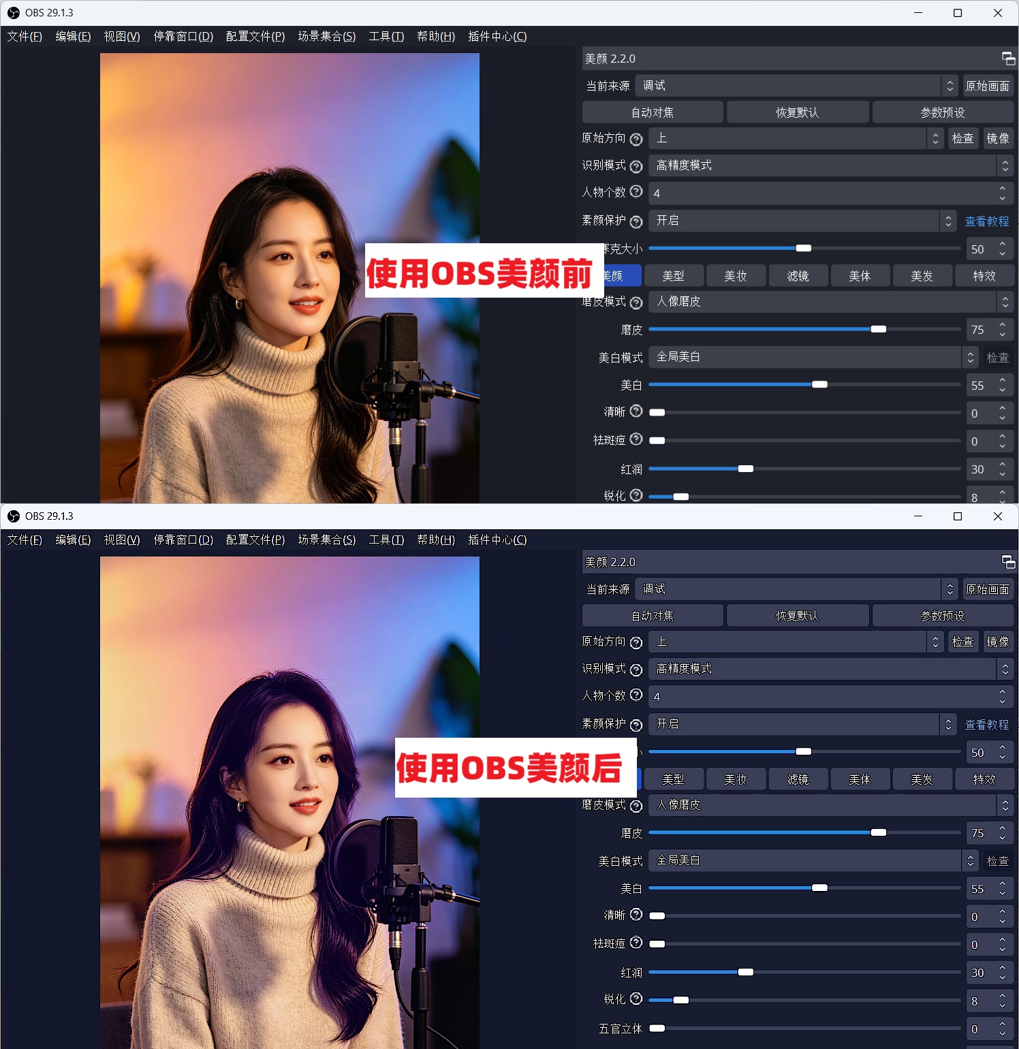
Task: Click 美白 stepper arrows in top window
Action: 1003,385
